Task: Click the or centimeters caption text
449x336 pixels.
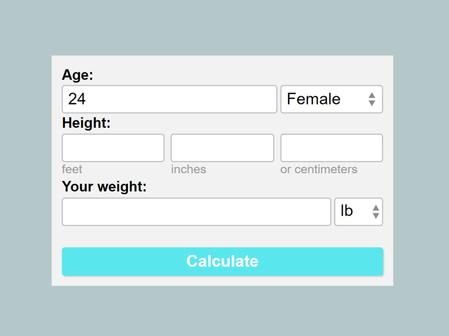Action: pyautogui.click(x=319, y=169)
